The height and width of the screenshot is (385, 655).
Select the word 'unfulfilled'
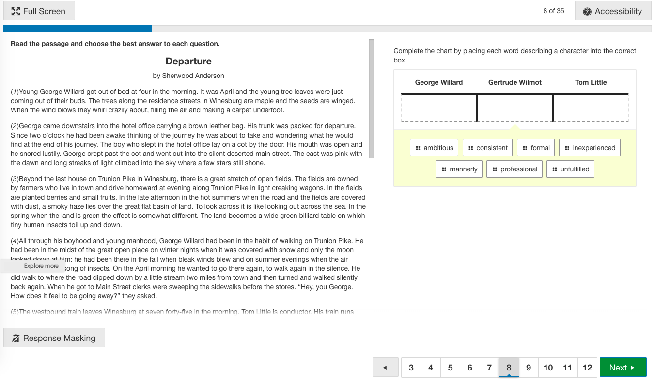click(571, 169)
